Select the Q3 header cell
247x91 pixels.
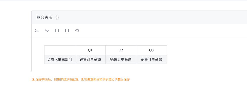pos(151,50)
